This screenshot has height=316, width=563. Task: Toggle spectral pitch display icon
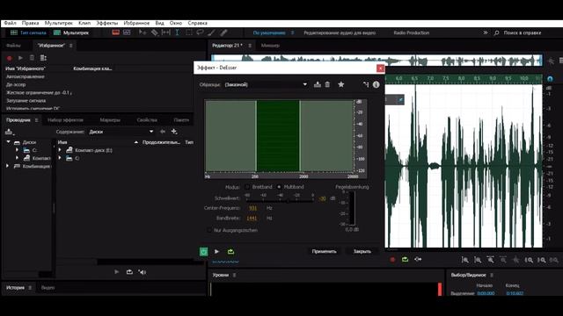127,32
